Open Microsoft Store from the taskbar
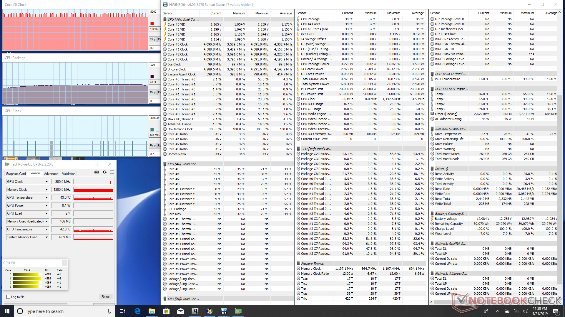 pos(166,311)
